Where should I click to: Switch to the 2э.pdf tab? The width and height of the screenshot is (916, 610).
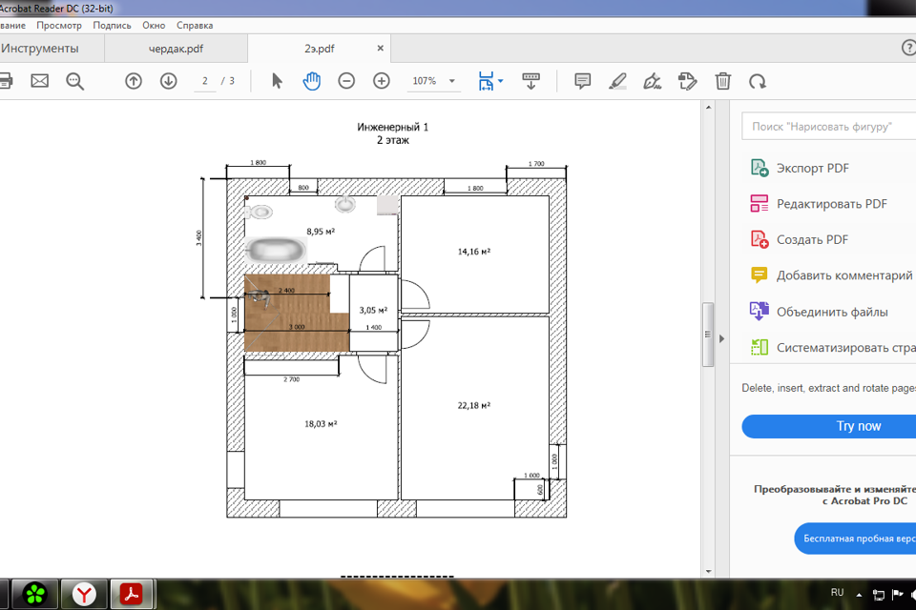[319, 49]
